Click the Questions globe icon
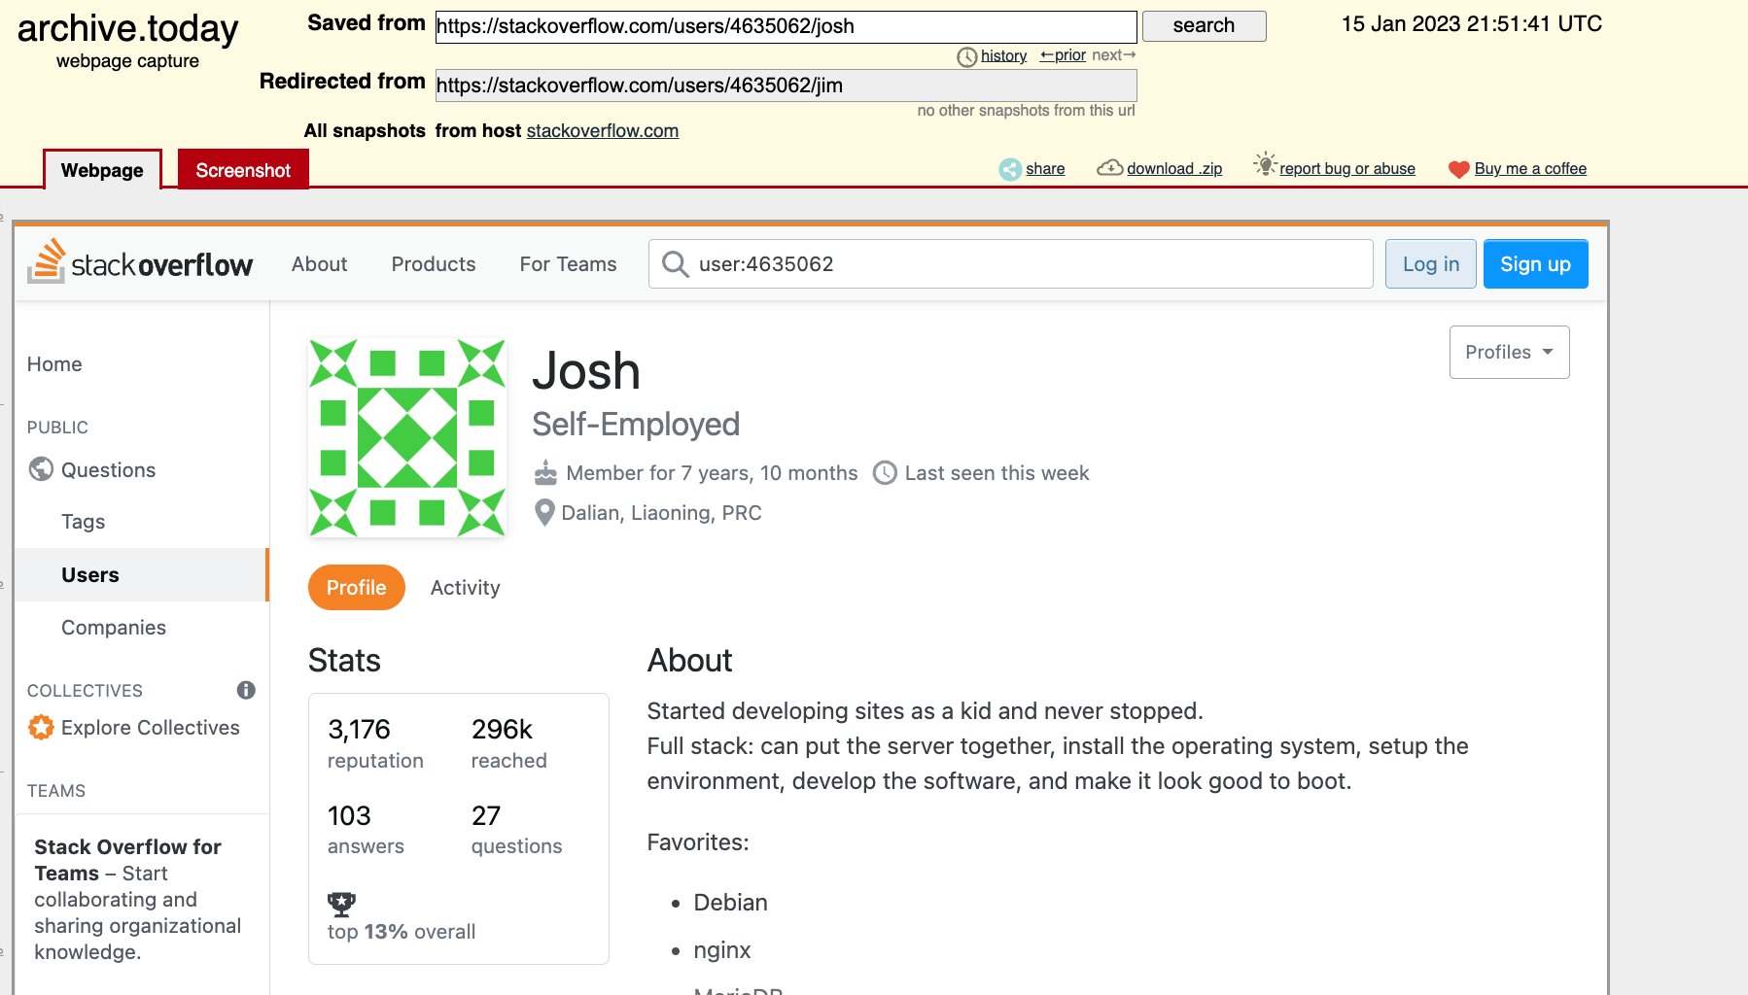The width and height of the screenshot is (1748, 995). pos(41,469)
